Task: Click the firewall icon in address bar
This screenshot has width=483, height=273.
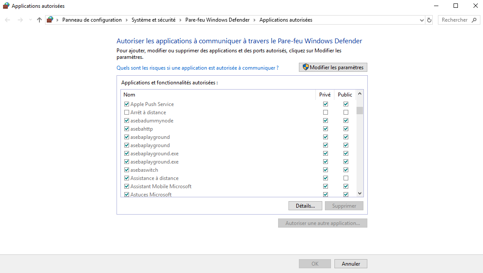Action: coord(50,20)
